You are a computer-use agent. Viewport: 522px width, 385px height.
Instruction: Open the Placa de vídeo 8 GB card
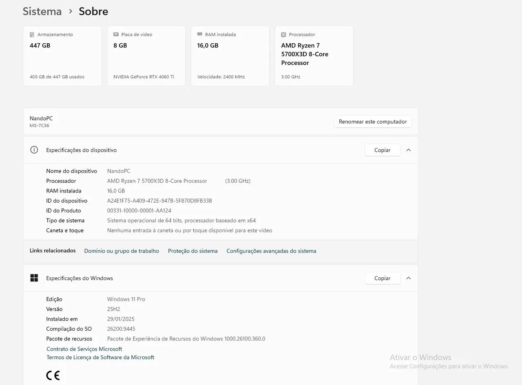(146, 56)
